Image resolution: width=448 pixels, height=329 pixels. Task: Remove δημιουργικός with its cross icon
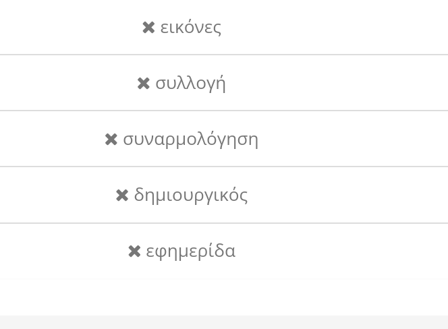coord(122,196)
